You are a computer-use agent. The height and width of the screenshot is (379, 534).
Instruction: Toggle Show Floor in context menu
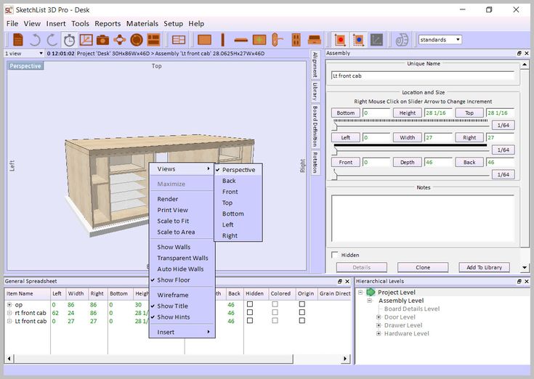click(174, 280)
